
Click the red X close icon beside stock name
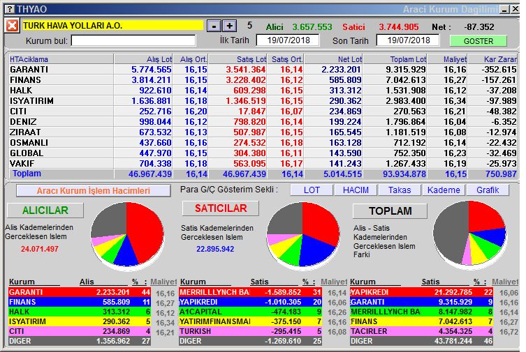point(12,25)
